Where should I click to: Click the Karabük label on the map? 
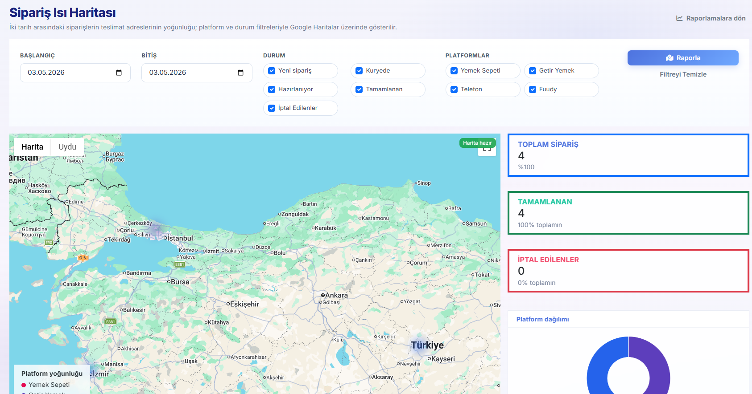(326, 228)
